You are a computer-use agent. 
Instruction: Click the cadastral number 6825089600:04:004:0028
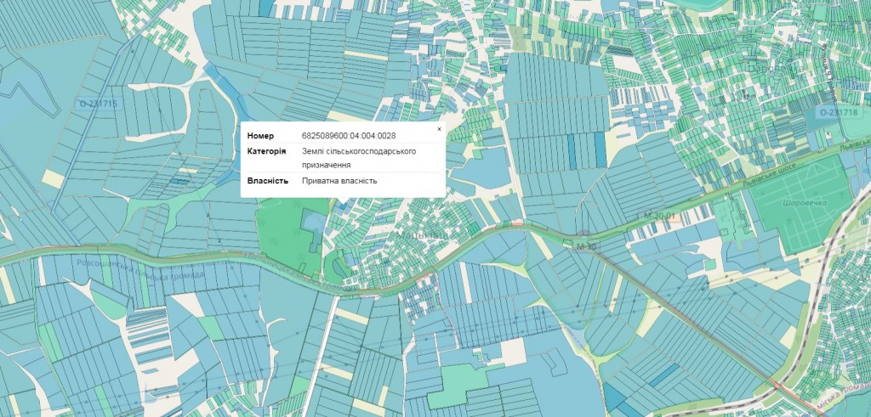click(349, 136)
